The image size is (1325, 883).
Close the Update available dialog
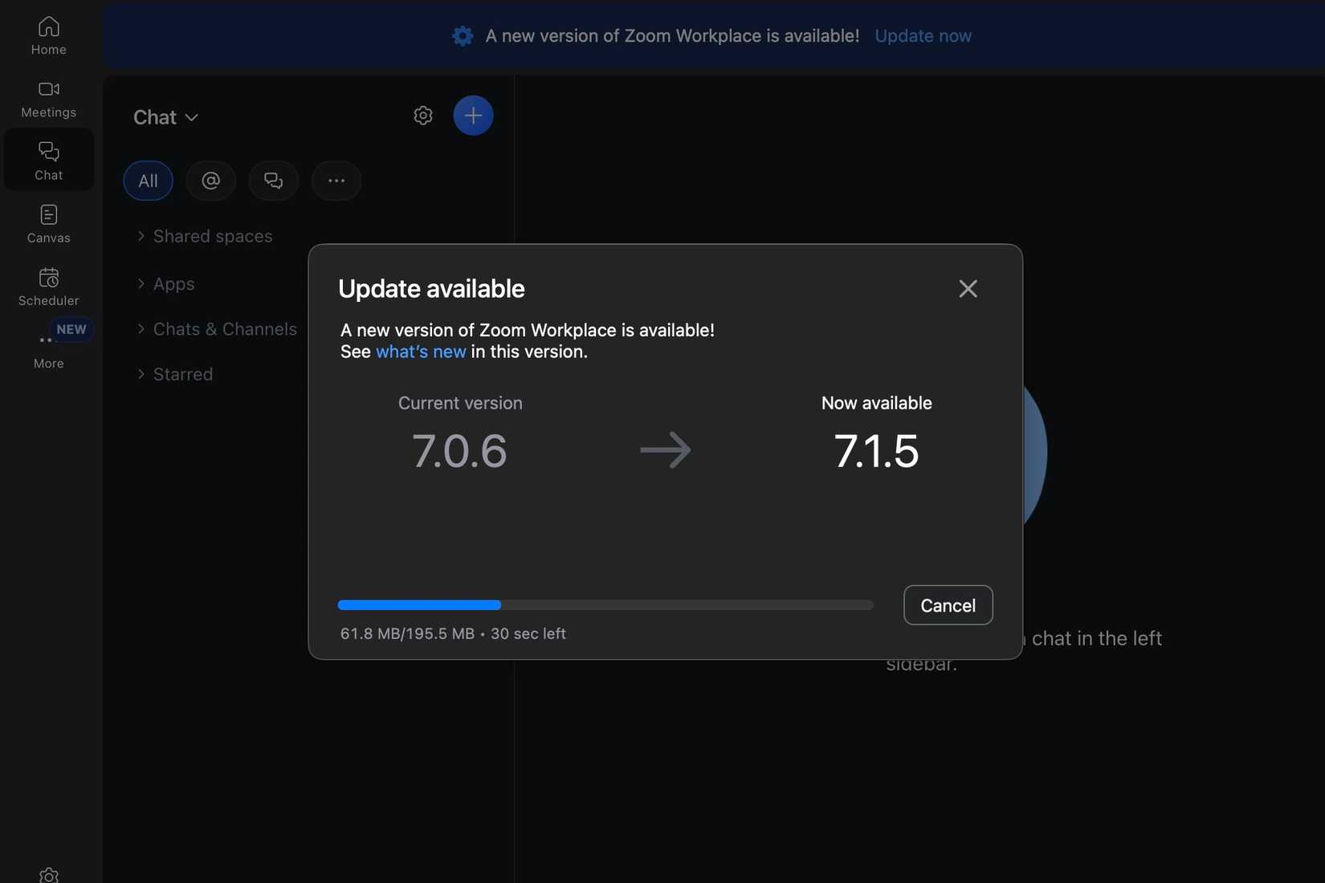pyautogui.click(x=968, y=289)
